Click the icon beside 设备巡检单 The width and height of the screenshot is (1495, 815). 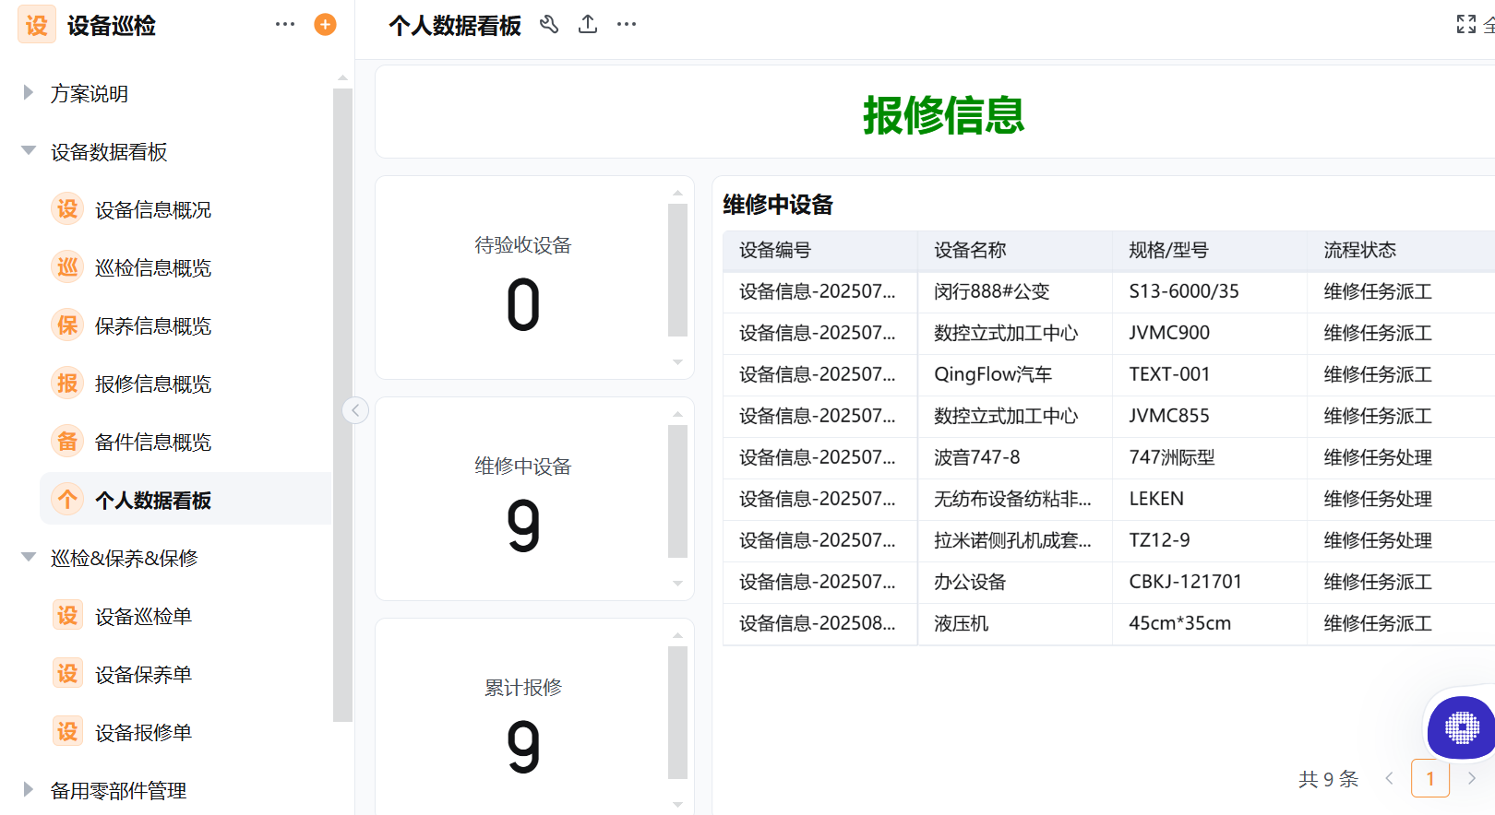tap(67, 616)
